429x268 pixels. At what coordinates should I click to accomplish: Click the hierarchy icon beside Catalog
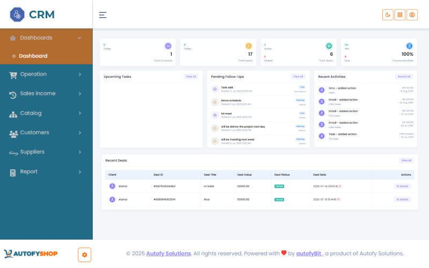click(x=13, y=114)
